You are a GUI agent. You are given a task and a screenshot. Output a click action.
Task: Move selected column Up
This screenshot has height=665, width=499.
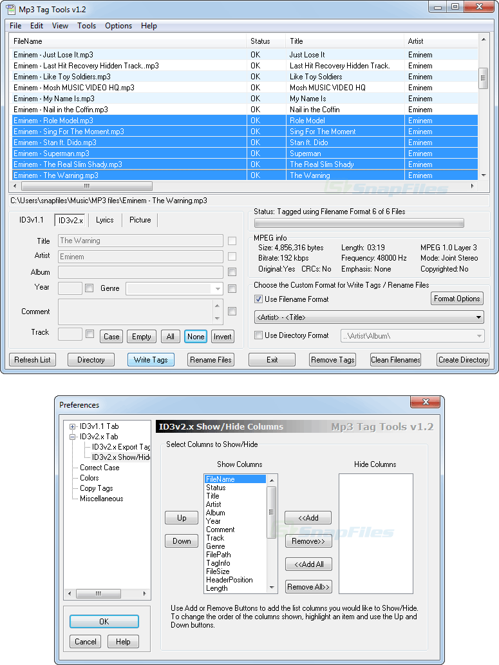(182, 518)
